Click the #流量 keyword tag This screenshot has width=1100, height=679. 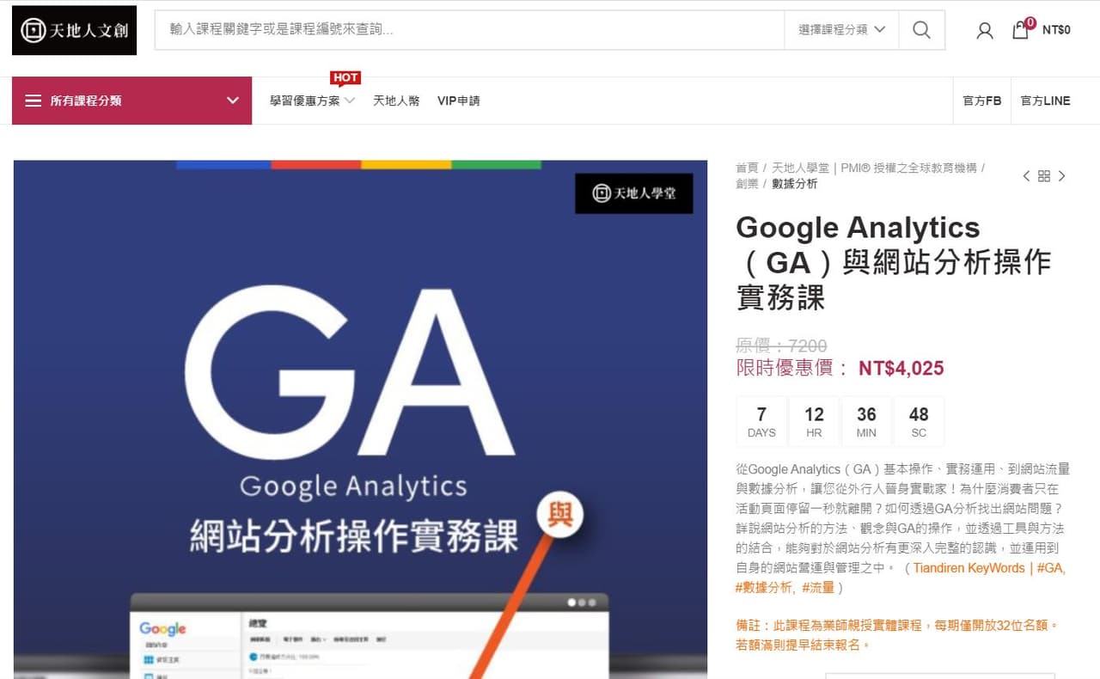819,588
